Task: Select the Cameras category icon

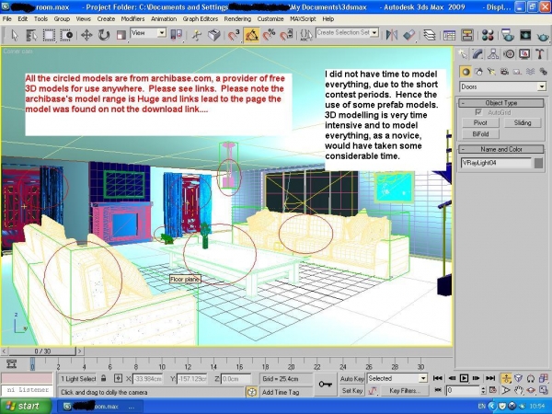Action: click(x=504, y=72)
